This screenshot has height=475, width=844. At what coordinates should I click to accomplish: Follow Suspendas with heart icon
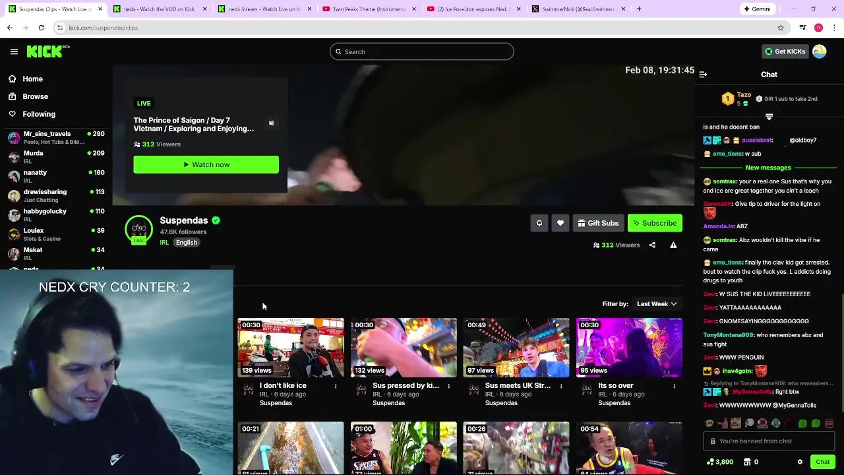click(560, 223)
